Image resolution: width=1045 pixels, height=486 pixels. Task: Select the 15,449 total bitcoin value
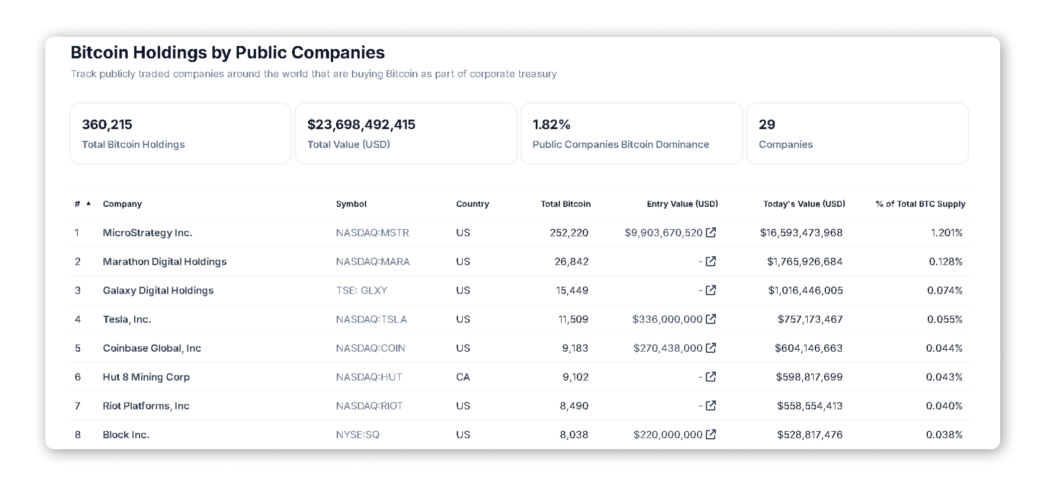tap(572, 291)
